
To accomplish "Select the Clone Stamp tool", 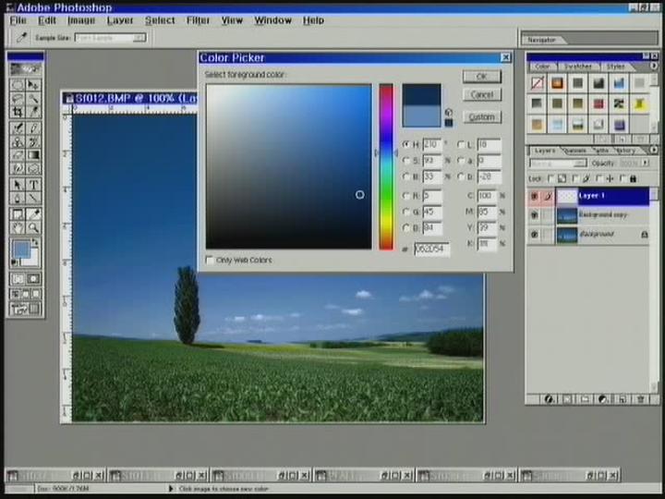I will [x=18, y=141].
